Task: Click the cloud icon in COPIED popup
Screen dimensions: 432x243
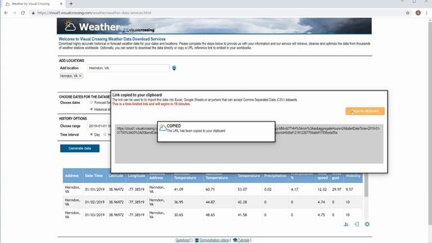Action: 163,128
